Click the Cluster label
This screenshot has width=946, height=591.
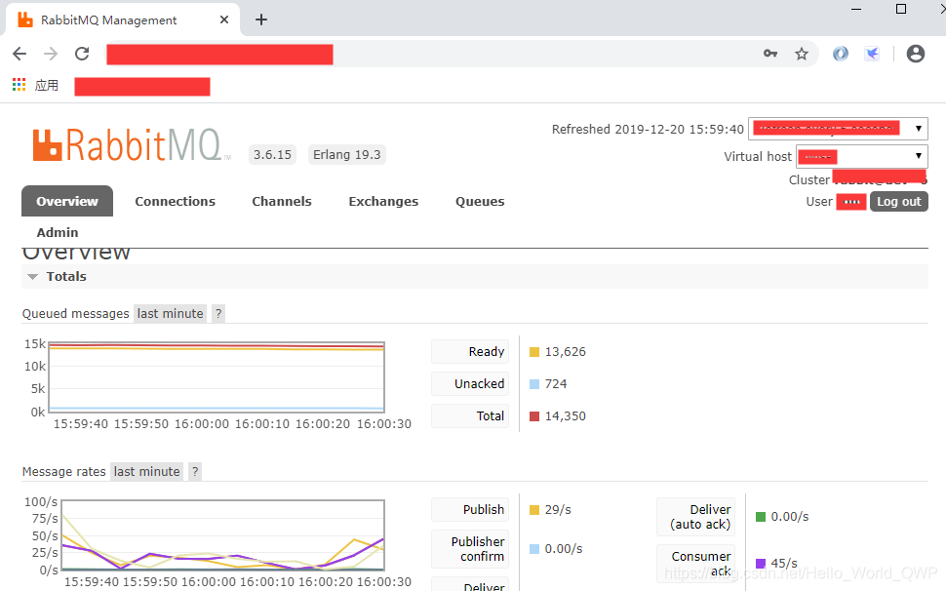[809, 179]
